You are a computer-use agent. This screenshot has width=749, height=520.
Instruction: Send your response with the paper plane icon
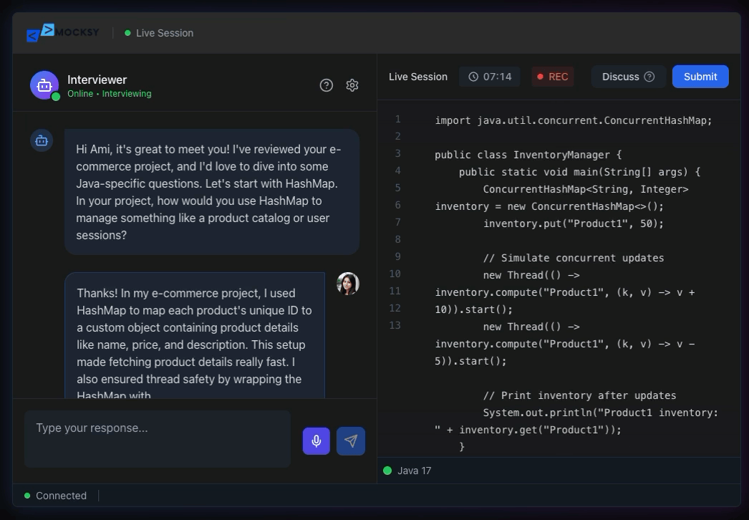[x=351, y=440]
